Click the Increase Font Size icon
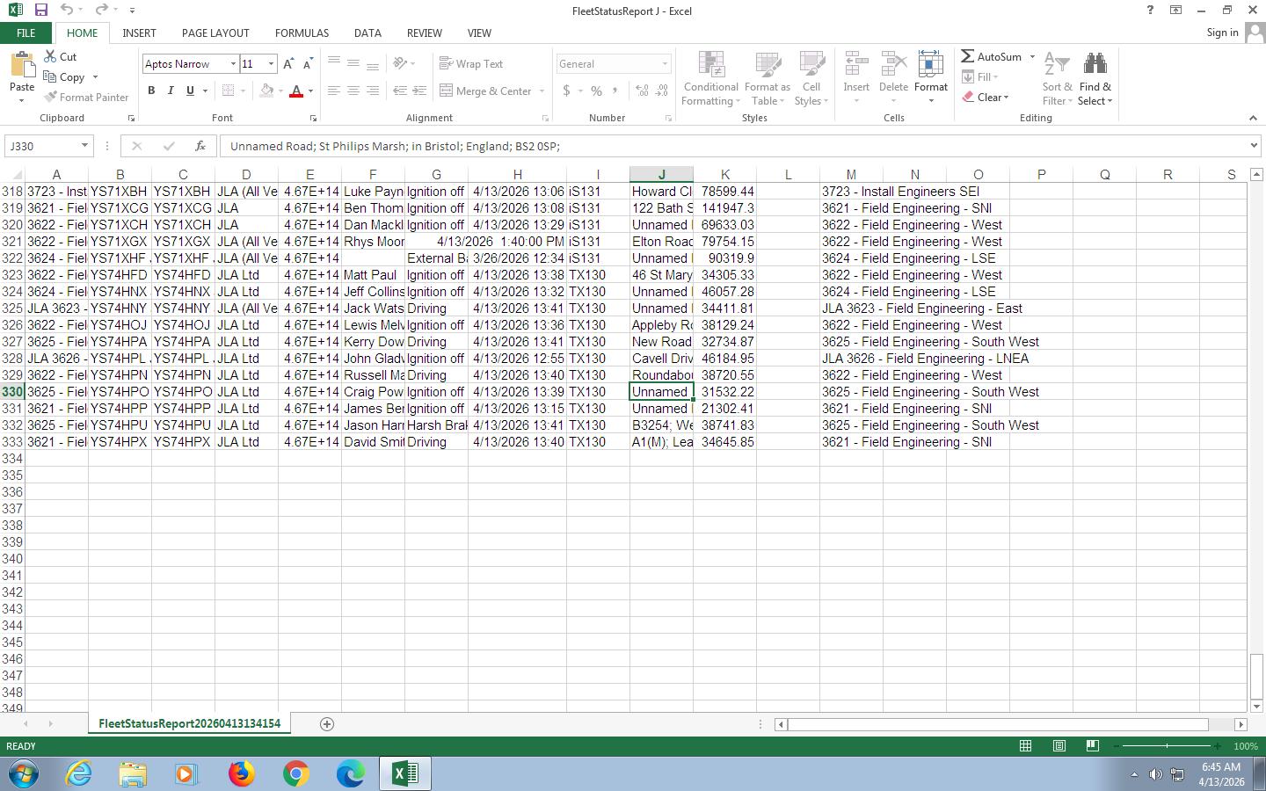This screenshot has height=791, width=1266. tap(287, 64)
